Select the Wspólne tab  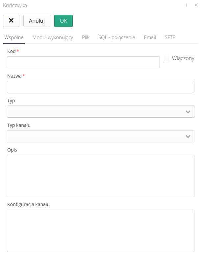pos(14,37)
